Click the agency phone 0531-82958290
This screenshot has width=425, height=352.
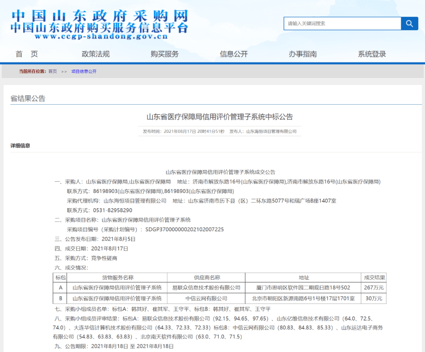coord(113,210)
